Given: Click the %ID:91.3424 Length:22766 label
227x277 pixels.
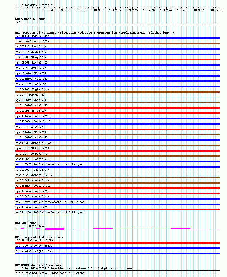Looking at the screenshot, I should pyautogui.click(x=34, y=251).
